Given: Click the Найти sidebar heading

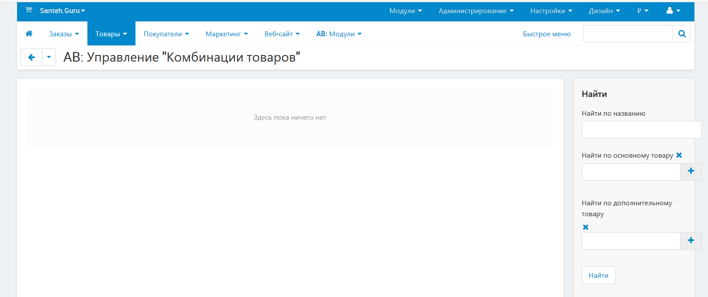Looking at the screenshot, I should click(594, 94).
